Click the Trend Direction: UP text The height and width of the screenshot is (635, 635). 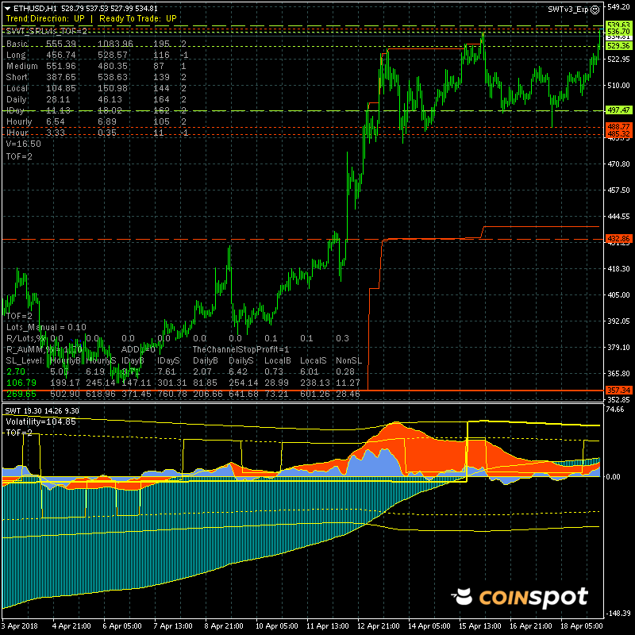point(44,18)
